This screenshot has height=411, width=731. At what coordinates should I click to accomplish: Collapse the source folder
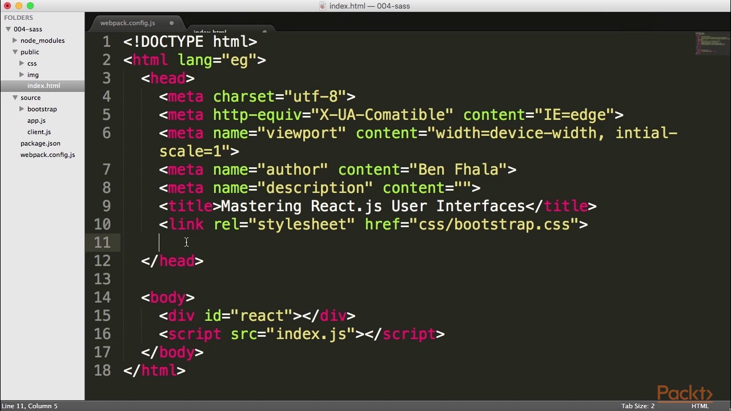point(15,98)
